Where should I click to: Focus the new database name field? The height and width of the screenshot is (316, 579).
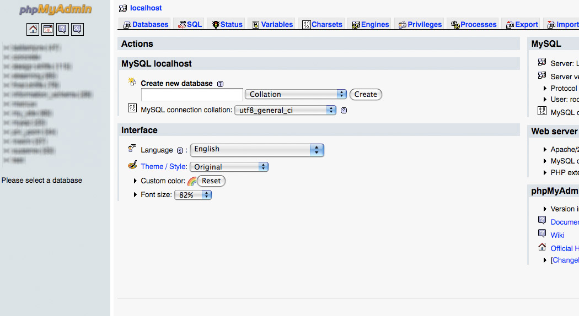tap(192, 95)
